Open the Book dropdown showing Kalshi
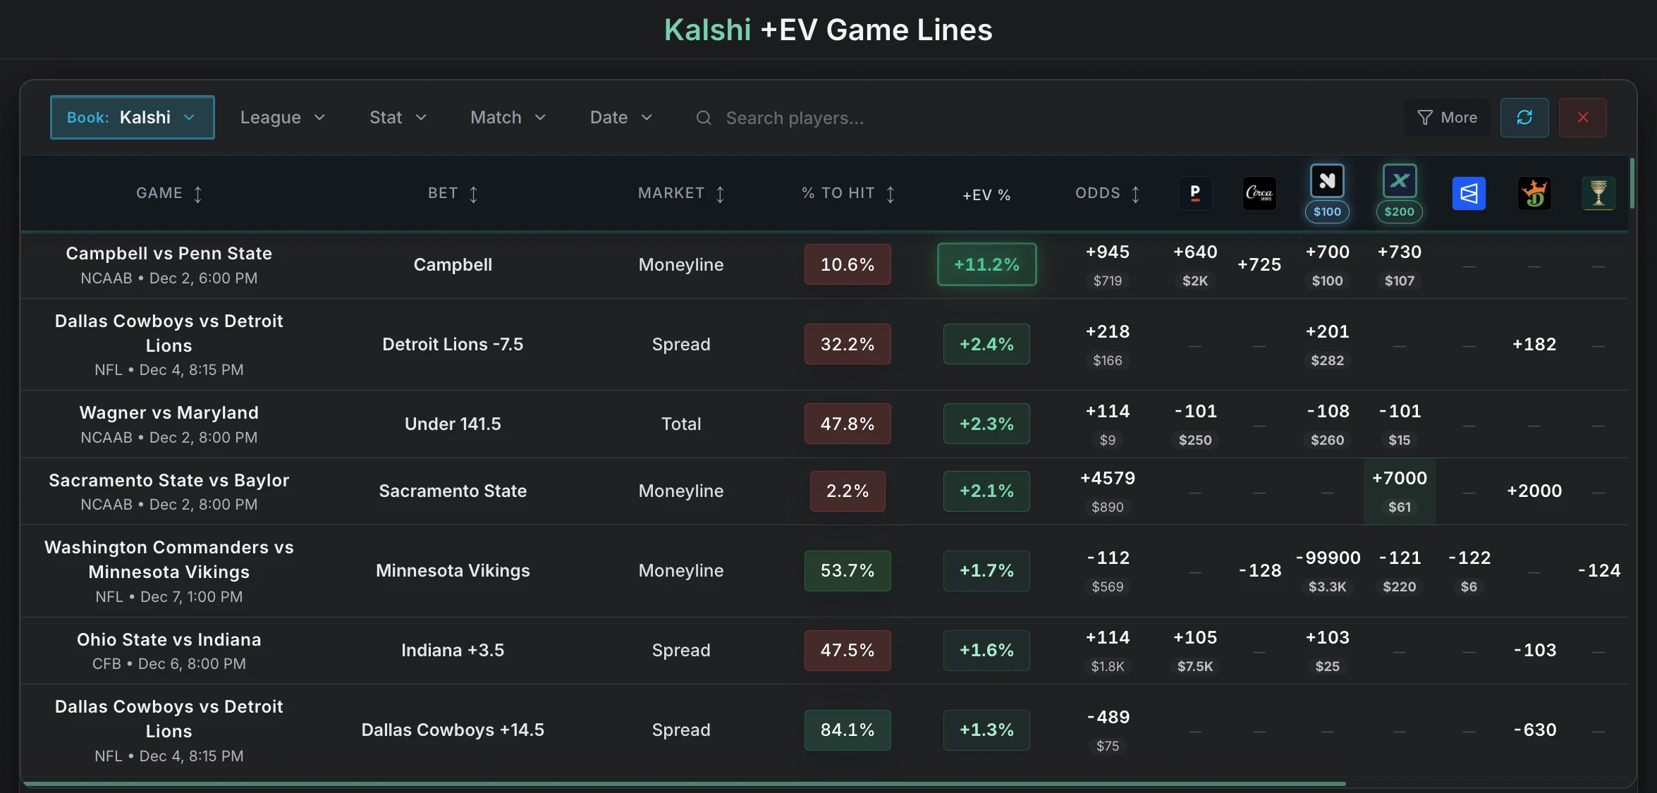Viewport: 1657px width, 793px height. click(x=132, y=117)
